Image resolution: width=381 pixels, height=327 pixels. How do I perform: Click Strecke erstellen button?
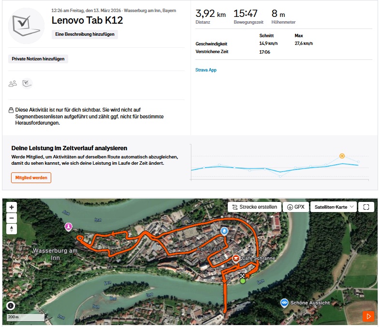254,207
